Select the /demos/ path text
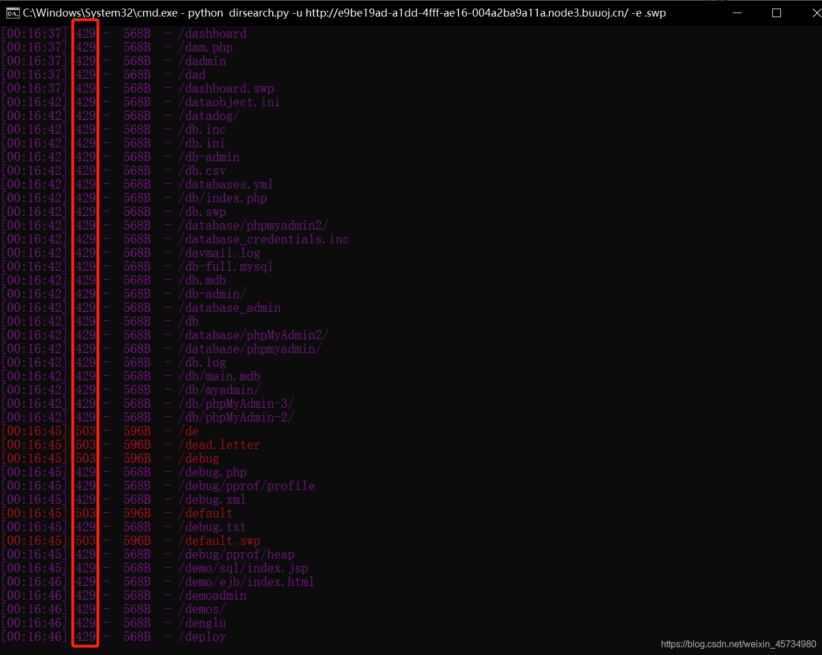The image size is (822, 655). (202, 609)
